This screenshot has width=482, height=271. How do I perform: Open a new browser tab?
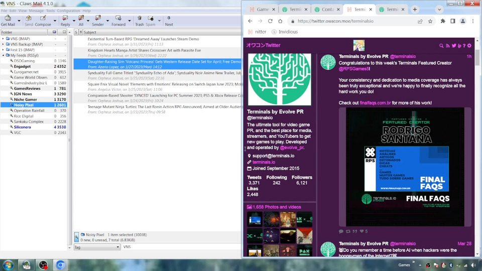pos(415,10)
